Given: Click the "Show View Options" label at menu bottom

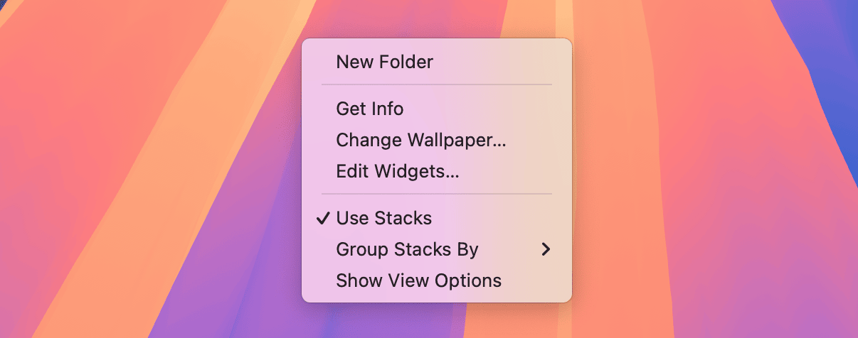Looking at the screenshot, I should click(x=418, y=280).
